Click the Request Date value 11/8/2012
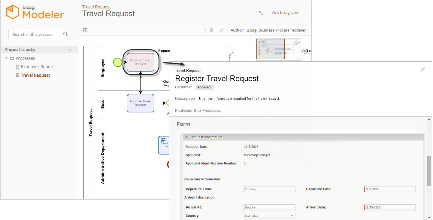Screen dimensions: 433x220 pyautogui.click(x=251, y=147)
